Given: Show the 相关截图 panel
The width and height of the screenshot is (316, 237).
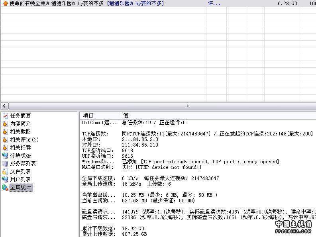Looking at the screenshot, I should 21,131.
